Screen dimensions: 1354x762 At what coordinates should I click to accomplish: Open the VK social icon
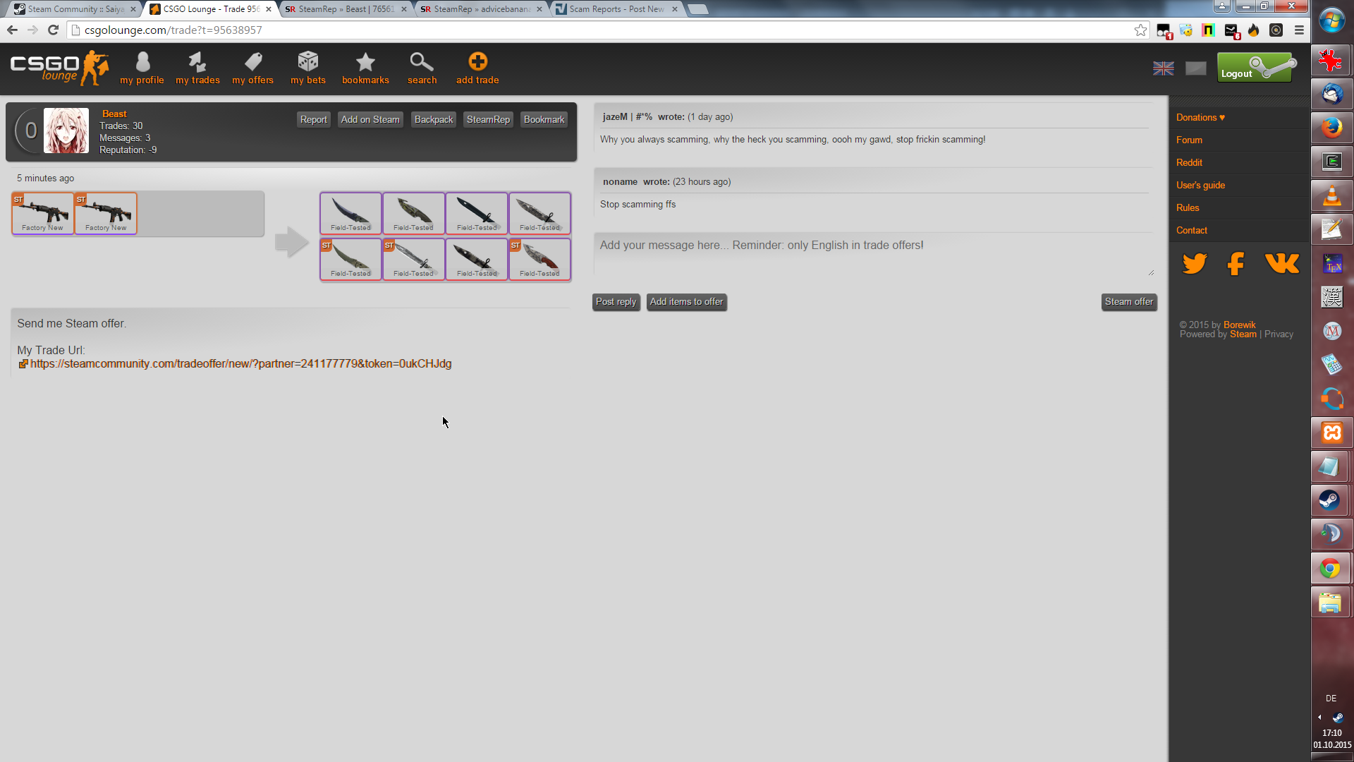[x=1281, y=264]
